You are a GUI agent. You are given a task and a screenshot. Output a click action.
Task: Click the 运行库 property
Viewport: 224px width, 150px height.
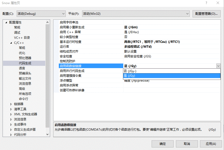tap(64, 47)
